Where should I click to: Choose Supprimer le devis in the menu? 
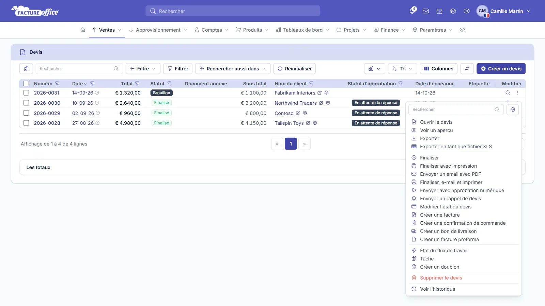441,278
